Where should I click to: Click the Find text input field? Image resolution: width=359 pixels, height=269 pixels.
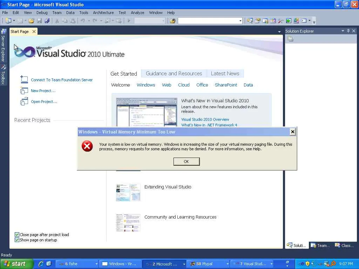(208, 21)
